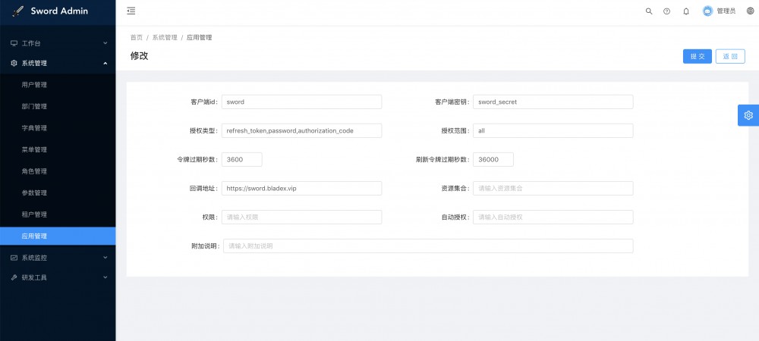The width and height of the screenshot is (759, 341).
Task: Click the Sword Admin title text
Action: [59, 11]
